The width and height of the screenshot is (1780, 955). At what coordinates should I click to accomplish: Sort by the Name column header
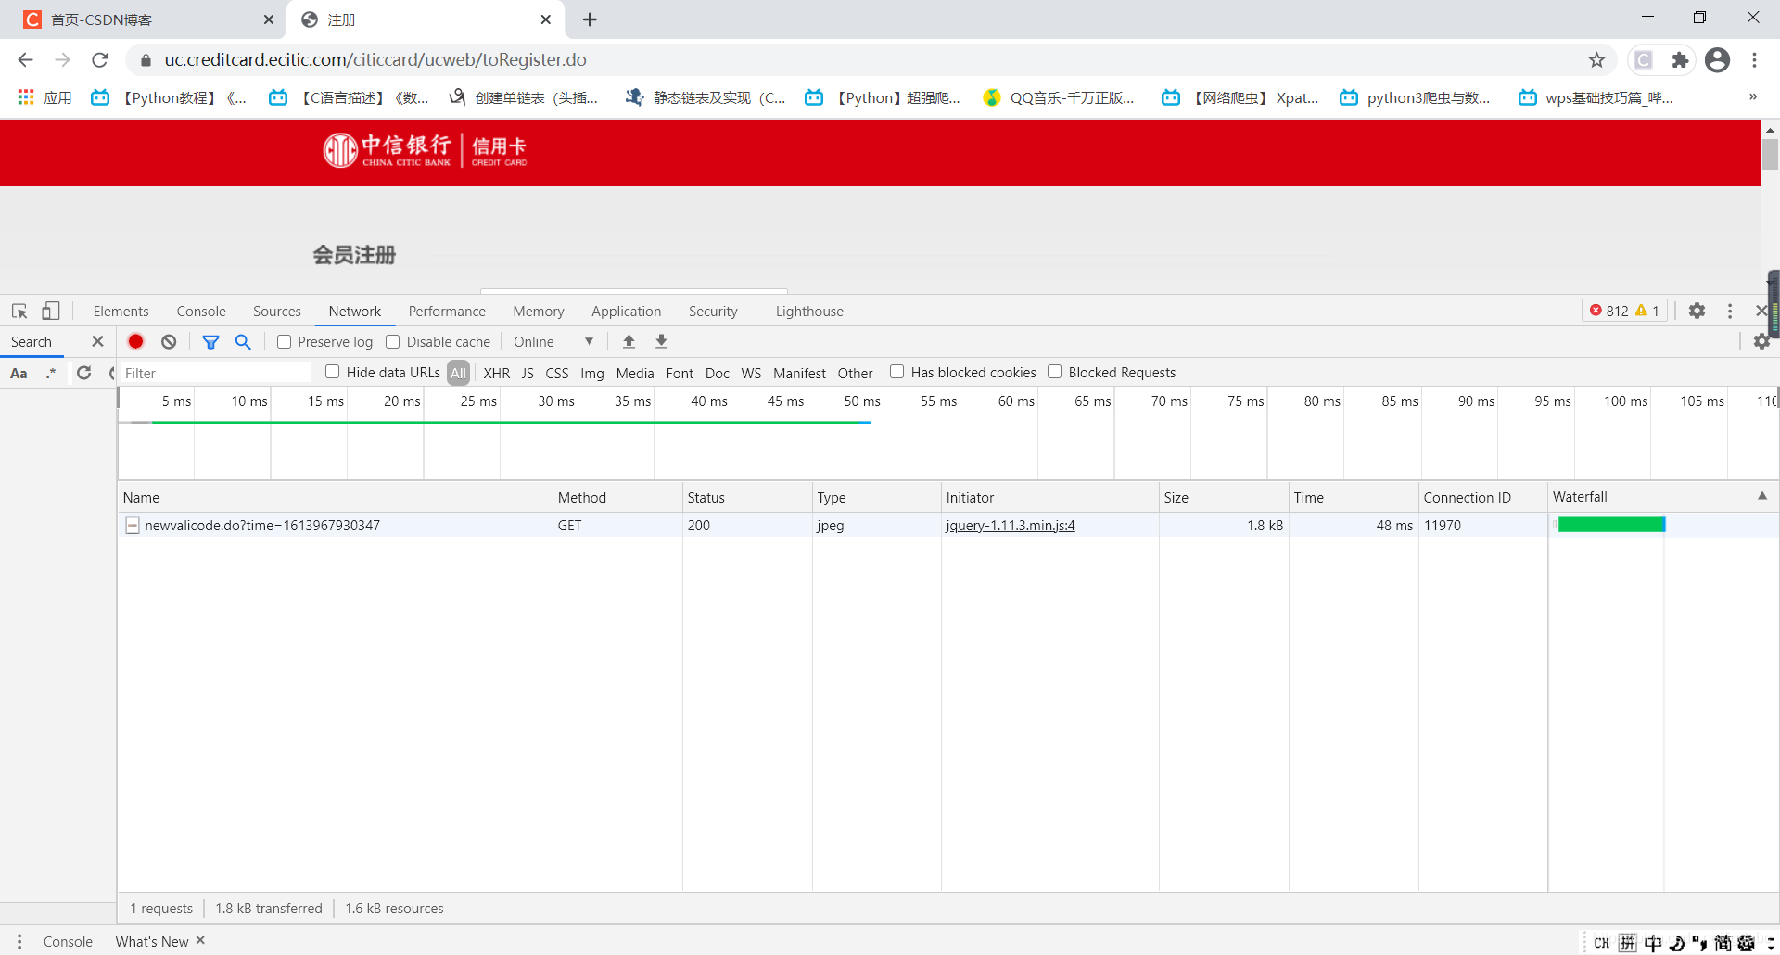click(336, 497)
